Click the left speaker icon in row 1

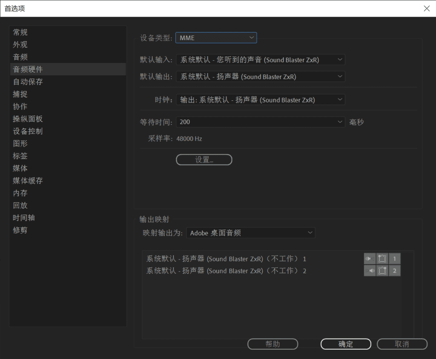point(370,259)
